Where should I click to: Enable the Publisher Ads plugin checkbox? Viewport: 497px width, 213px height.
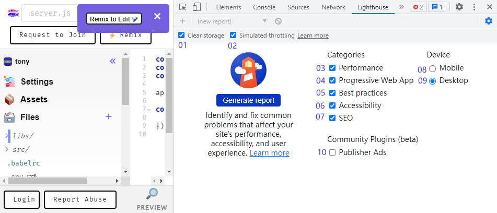pyautogui.click(x=332, y=152)
